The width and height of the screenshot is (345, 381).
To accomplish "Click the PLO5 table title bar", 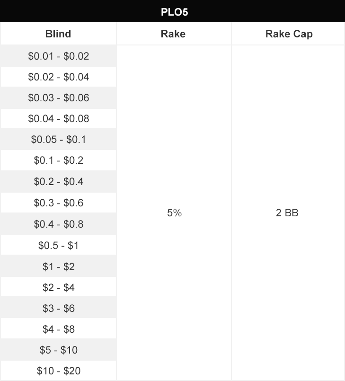I will click(172, 11).
